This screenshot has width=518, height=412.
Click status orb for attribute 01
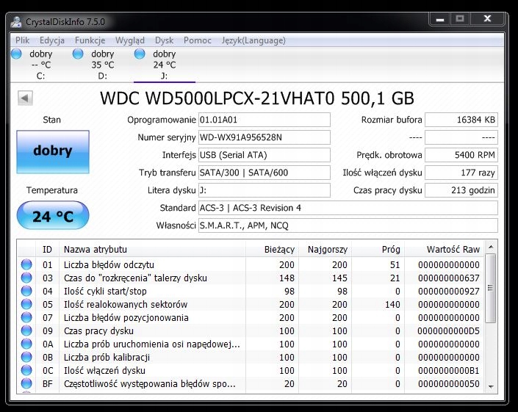click(x=26, y=264)
